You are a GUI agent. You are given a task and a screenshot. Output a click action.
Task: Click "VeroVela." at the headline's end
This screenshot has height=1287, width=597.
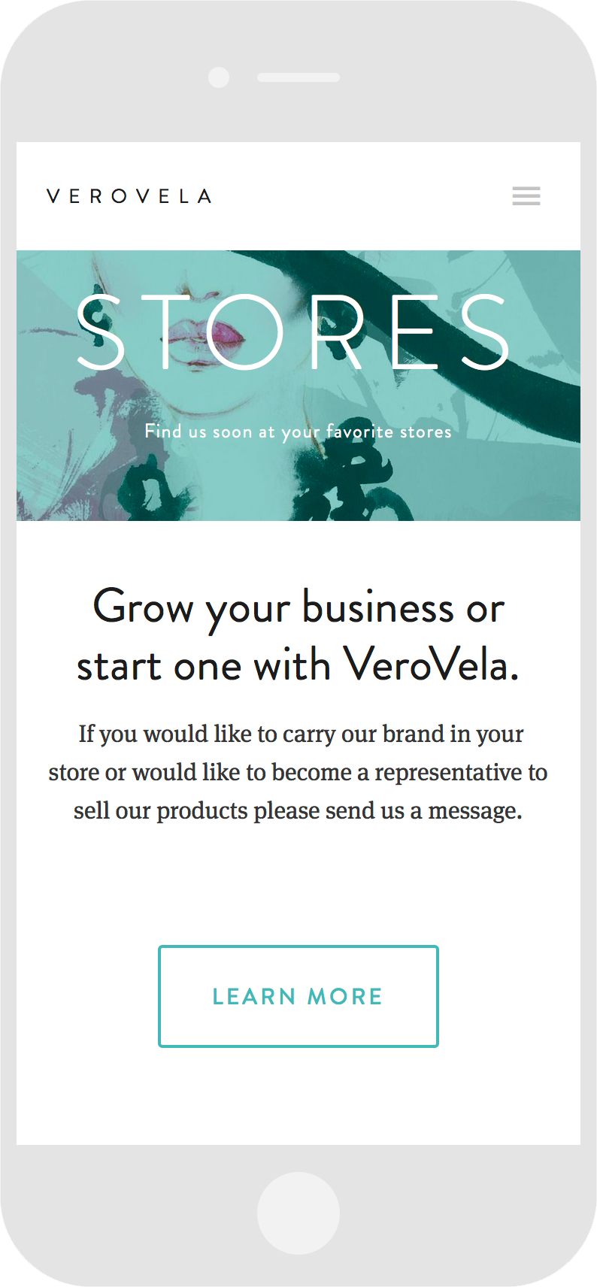431,666
